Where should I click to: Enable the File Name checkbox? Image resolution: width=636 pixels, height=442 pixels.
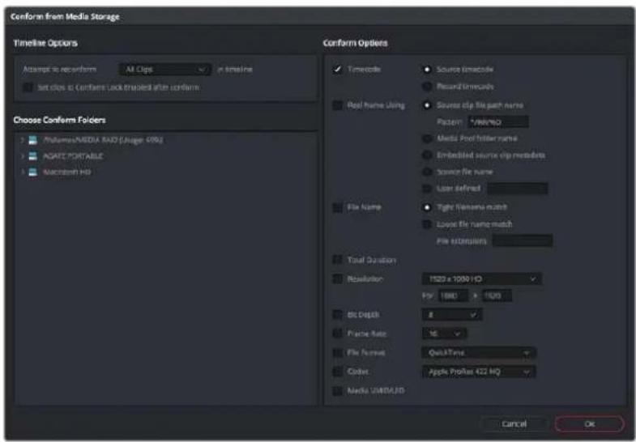(x=338, y=207)
